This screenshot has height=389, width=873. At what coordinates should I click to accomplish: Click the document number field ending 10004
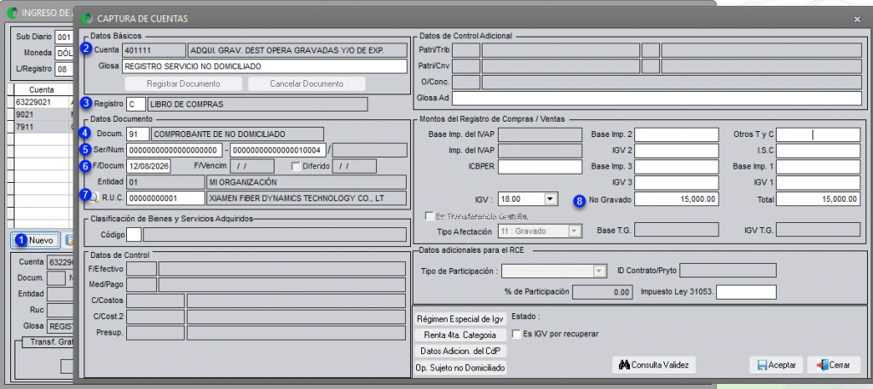pyautogui.click(x=279, y=150)
